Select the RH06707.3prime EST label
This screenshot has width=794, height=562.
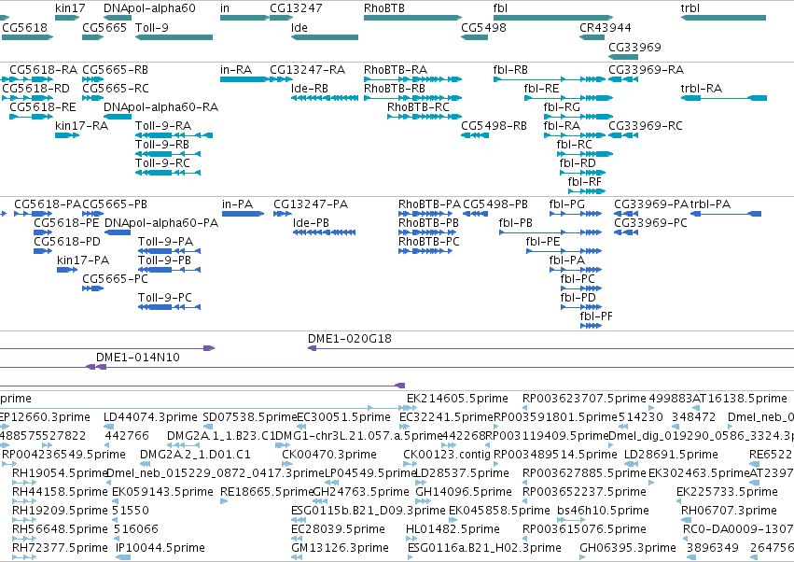tap(730, 511)
